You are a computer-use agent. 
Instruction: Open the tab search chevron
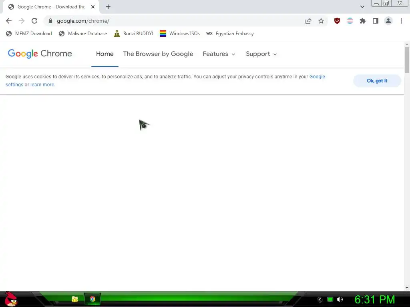coord(362,7)
